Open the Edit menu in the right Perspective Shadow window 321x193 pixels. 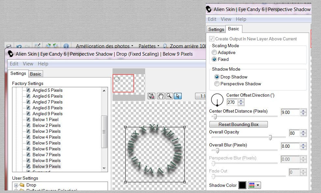(x=212, y=19)
